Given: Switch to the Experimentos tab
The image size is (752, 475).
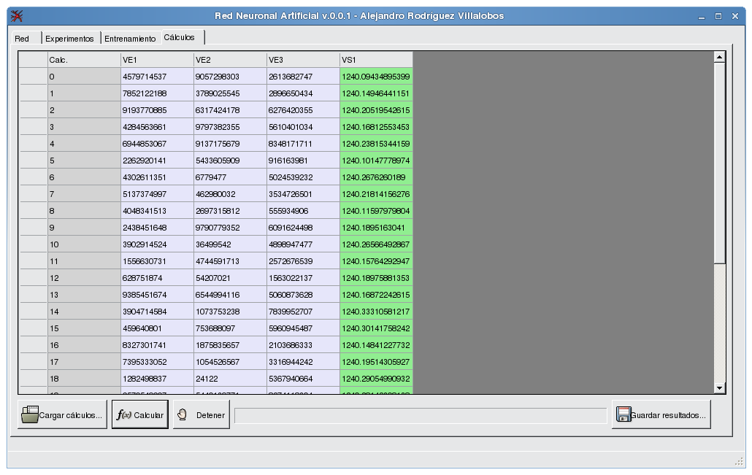Looking at the screenshot, I should click(x=69, y=37).
